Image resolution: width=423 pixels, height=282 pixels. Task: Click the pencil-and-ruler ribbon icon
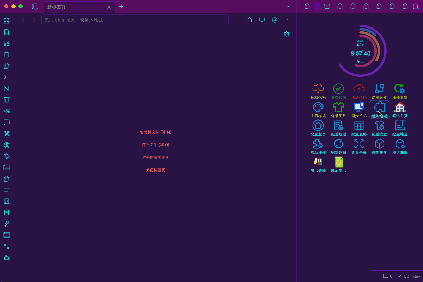6,134
